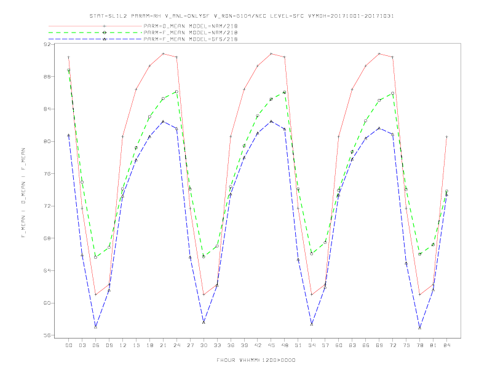Click the x-axis tick label 09
The width and height of the screenshot is (487, 376).
(x=109, y=345)
